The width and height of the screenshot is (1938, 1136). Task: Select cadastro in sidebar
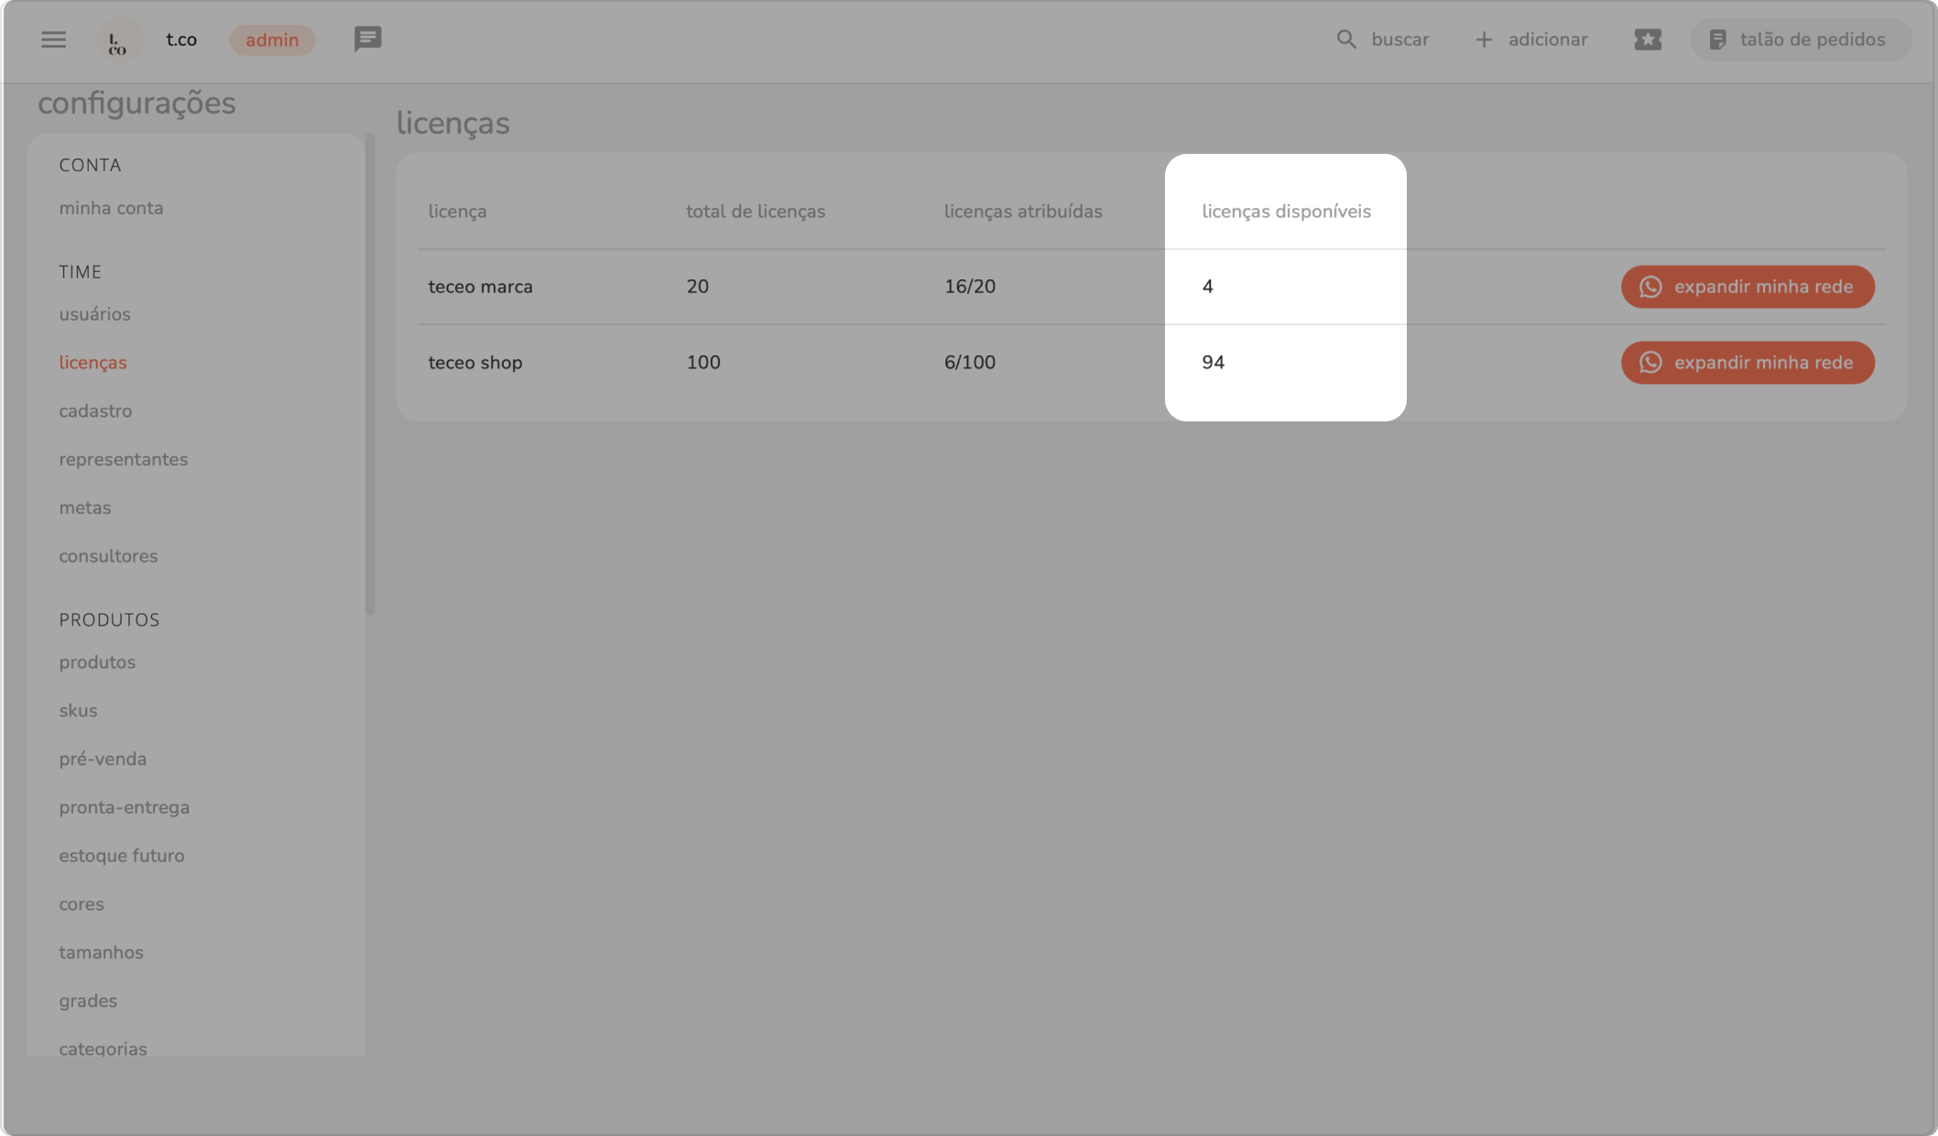coord(95,411)
